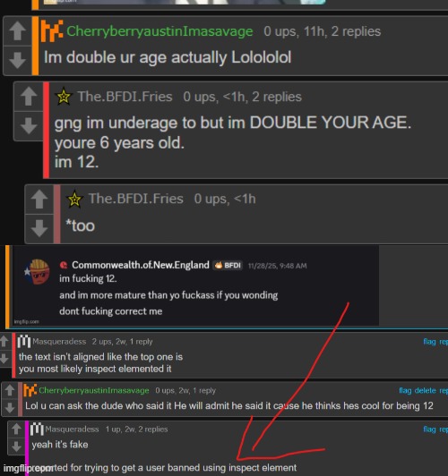This screenshot has width=448, height=476.
Task: Open The.BFDI.Fries profile on first reply
Action: pyautogui.click(x=125, y=97)
